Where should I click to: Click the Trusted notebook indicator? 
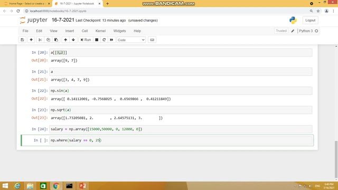[x=281, y=31]
